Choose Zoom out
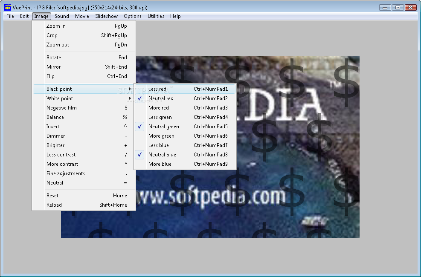 (84, 45)
